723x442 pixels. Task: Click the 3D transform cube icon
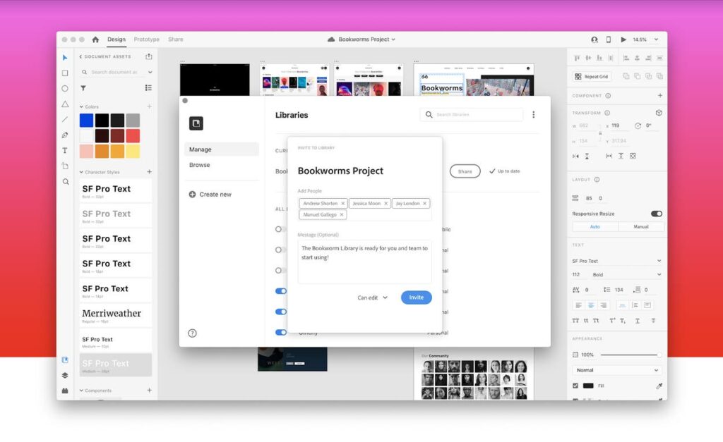[659, 113]
